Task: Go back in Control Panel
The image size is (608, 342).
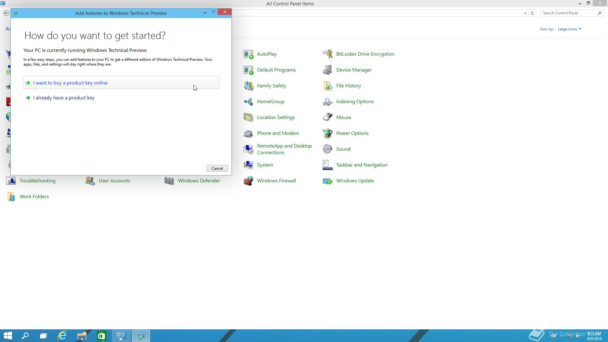Action: 6,13
